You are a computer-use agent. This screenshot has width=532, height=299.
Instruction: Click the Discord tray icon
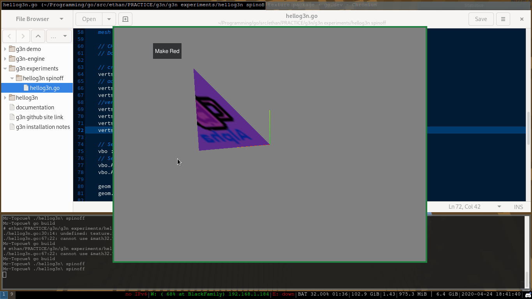tap(527, 295)
